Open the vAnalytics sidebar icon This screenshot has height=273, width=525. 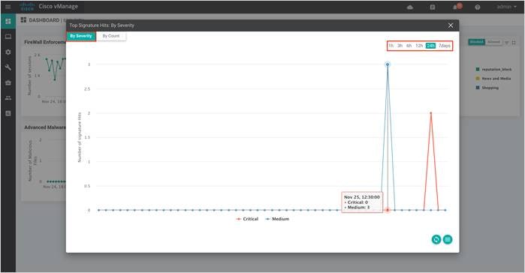(x=8, y=113)
